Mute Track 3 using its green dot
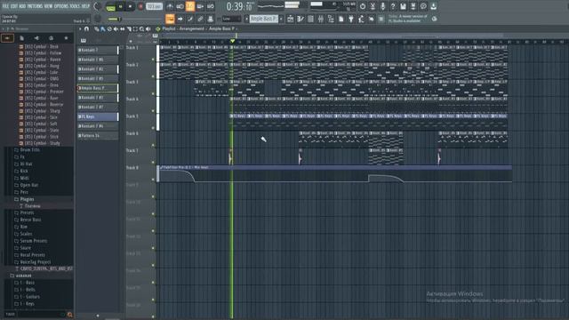This screenshot has width=569, height=320. coord(153,93)
